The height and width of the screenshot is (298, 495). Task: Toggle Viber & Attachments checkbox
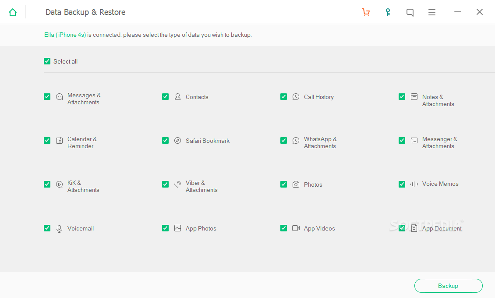(166, 184)
